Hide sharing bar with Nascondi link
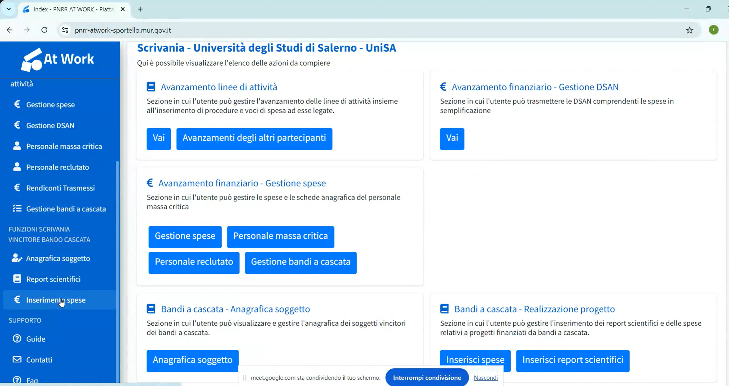729x386 pixels. (486, 377)
